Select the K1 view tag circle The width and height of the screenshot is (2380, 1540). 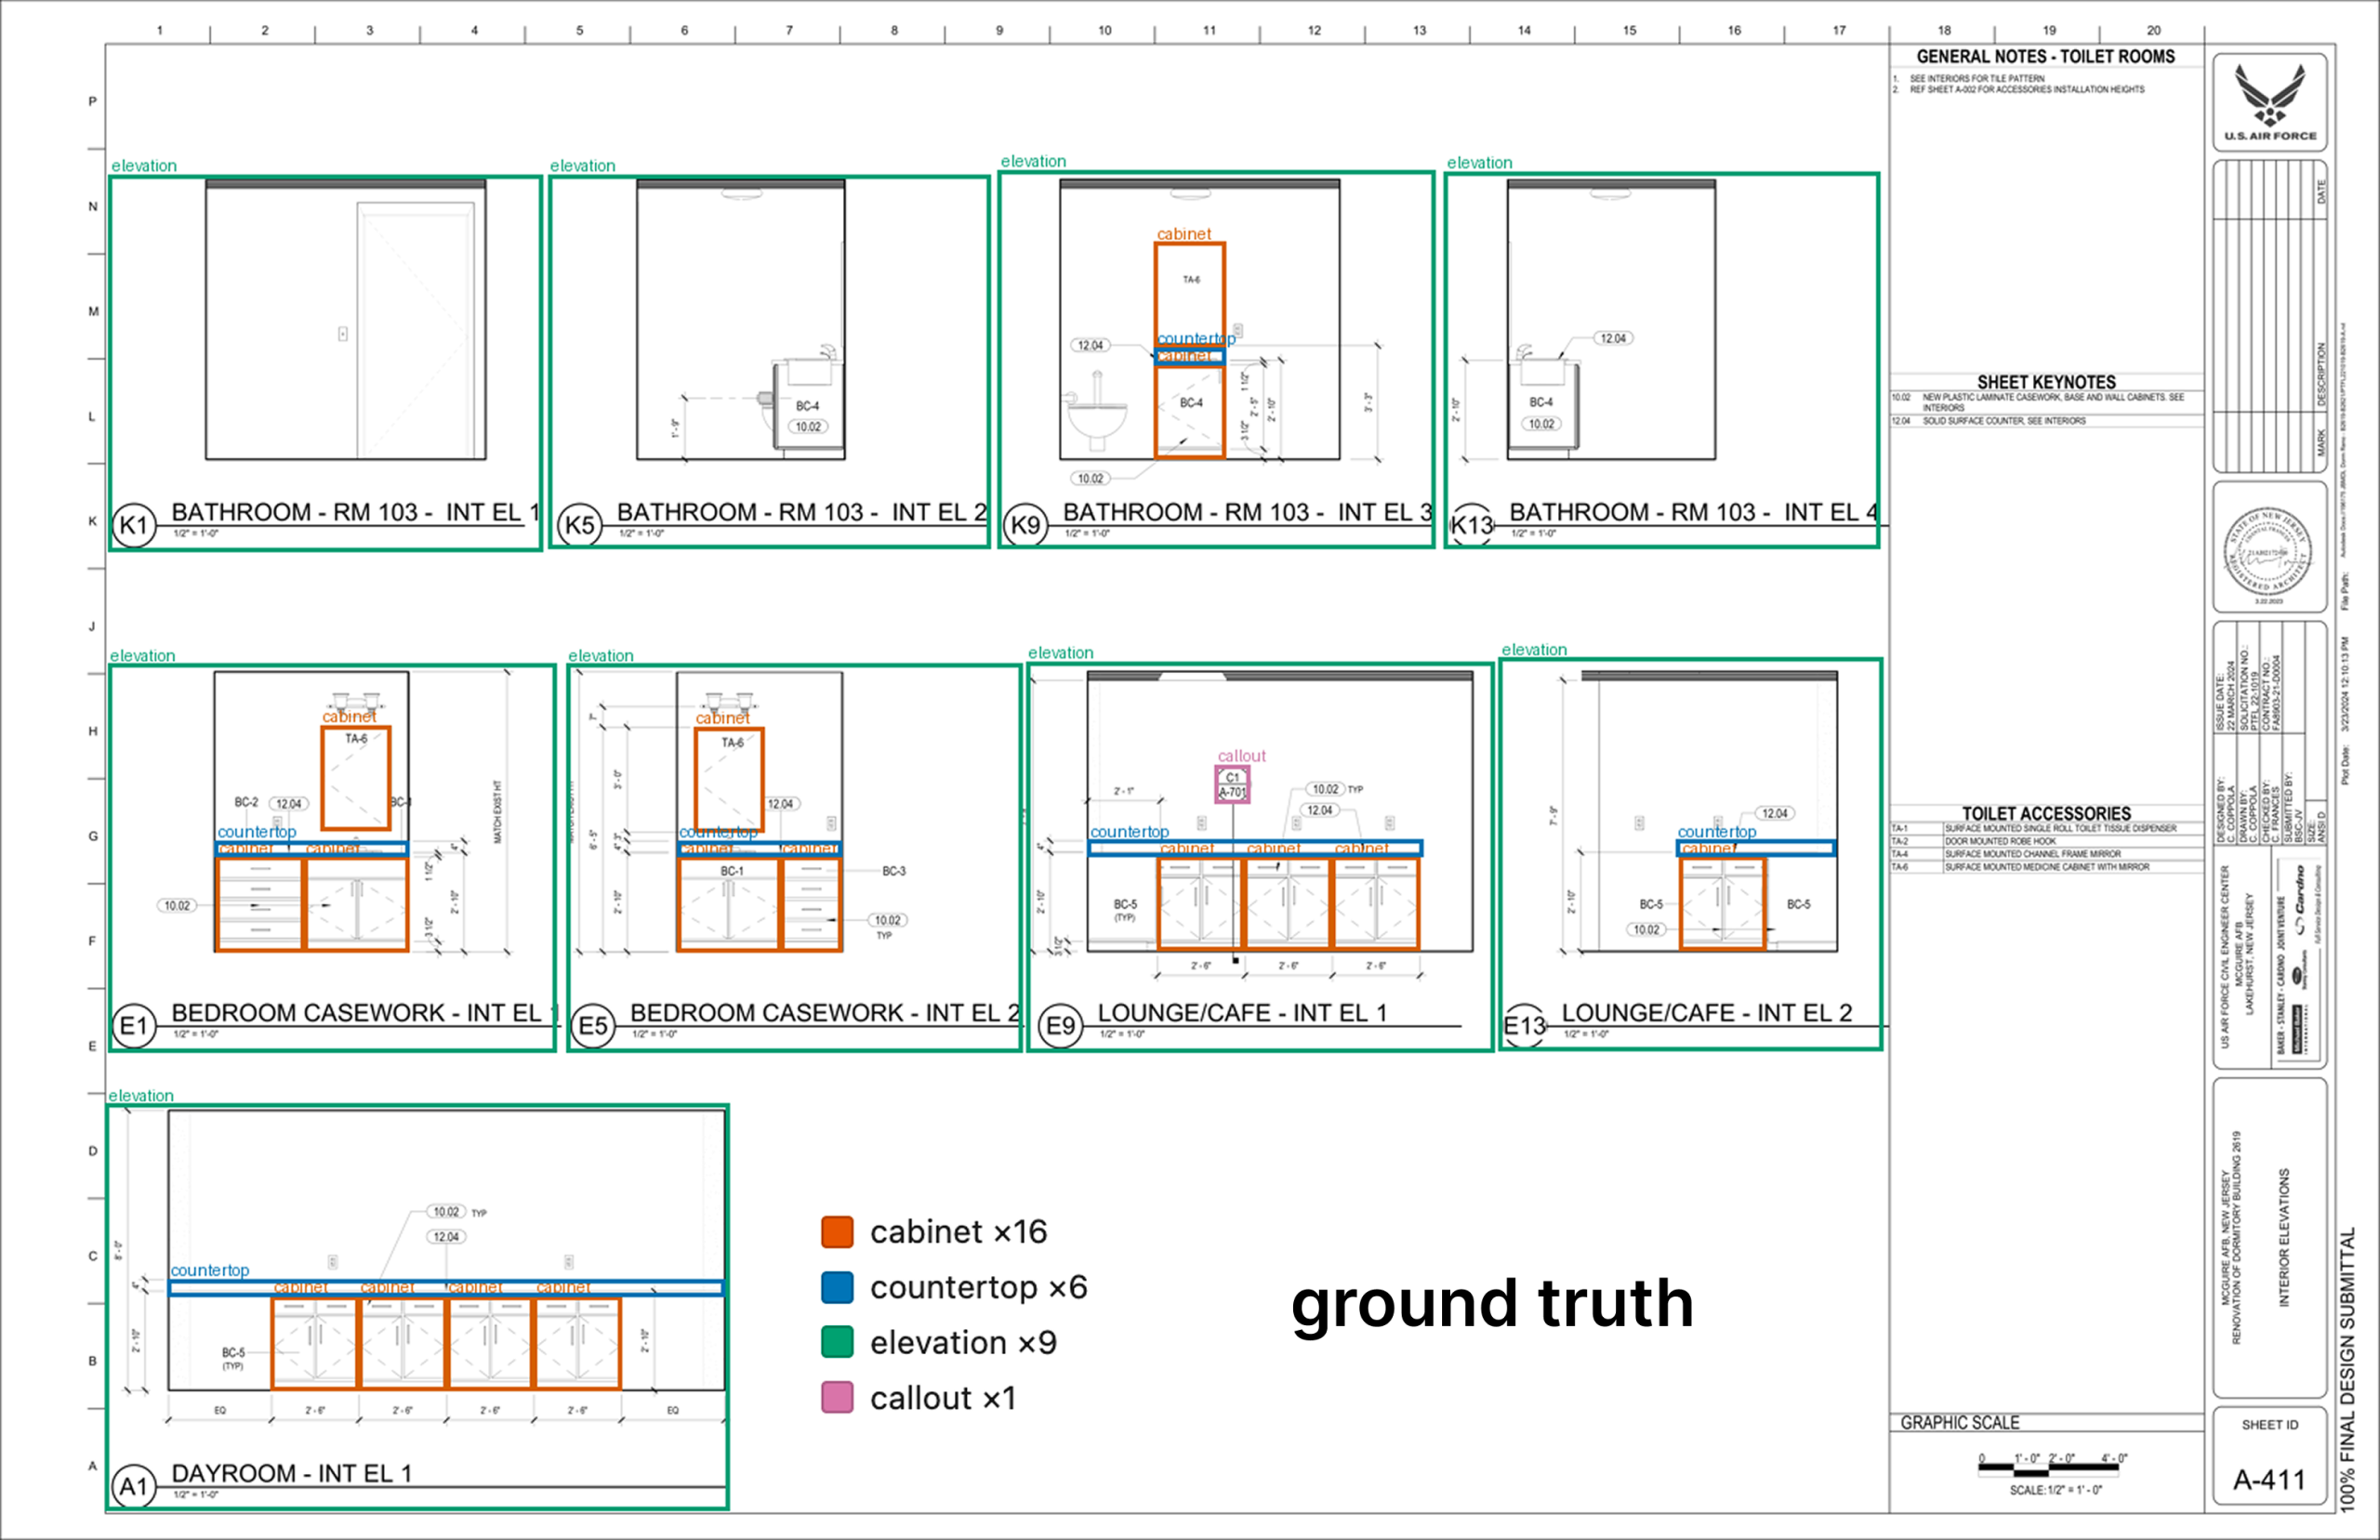click(134, 525)
